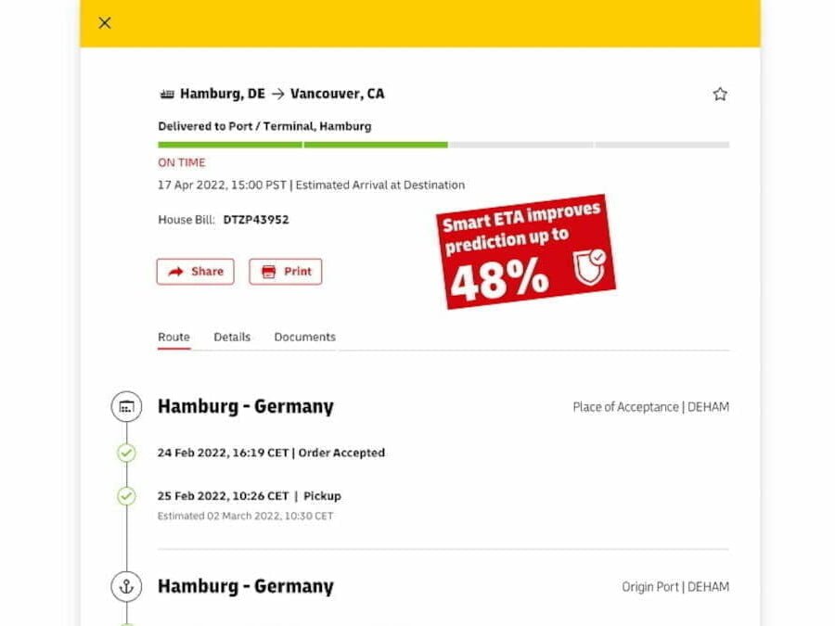Switch to the Details tab

[x=232, y=337]
